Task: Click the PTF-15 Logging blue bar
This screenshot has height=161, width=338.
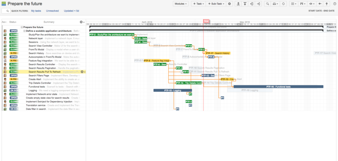Action: coord(173,90)
